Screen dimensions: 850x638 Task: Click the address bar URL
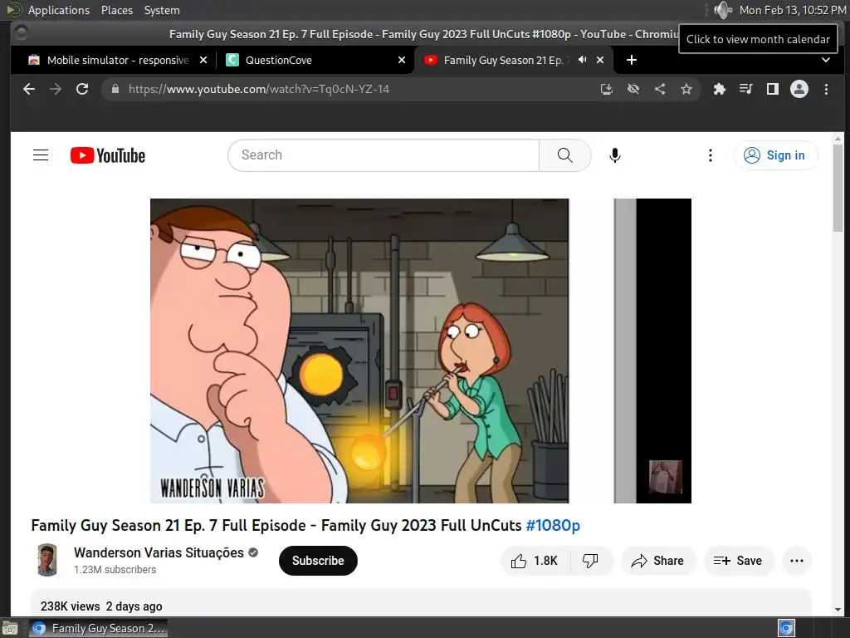259,89
